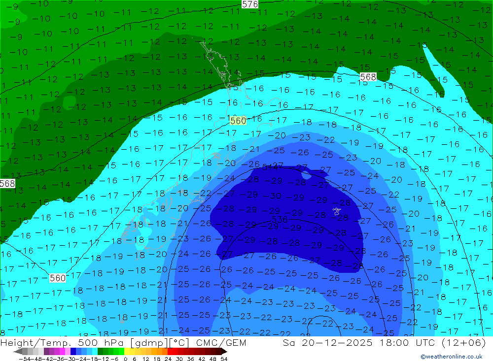Click the purple legend swatch above -42
The height and width of the screenshot is (361, 493).
click(x=46, y=351)
